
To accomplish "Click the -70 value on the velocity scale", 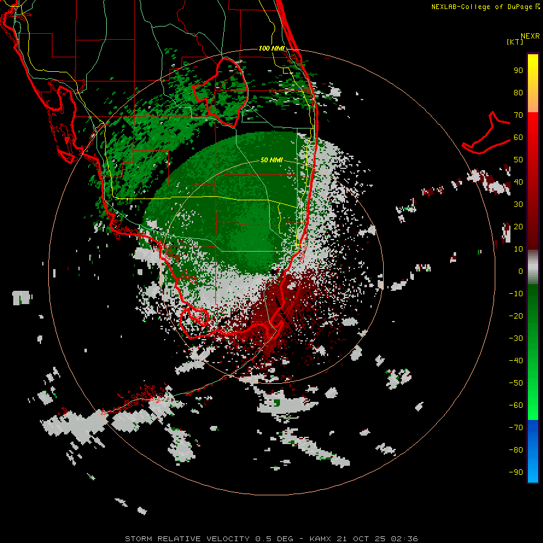I will point(516,428).
